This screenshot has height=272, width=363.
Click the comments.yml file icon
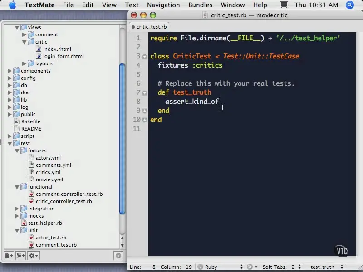click(31, 165)
